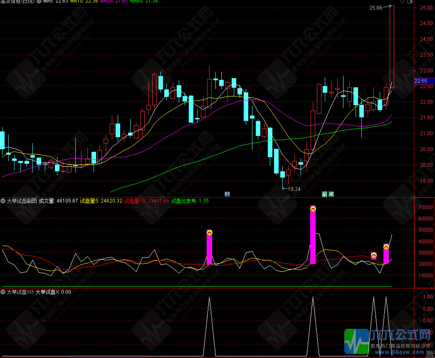
Task: Click the 解 marker below the chart
Action: pyautogui.click(x=324, y=194)
